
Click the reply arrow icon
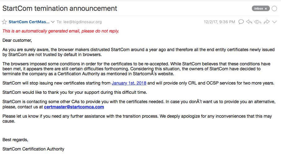pos(249,22)
